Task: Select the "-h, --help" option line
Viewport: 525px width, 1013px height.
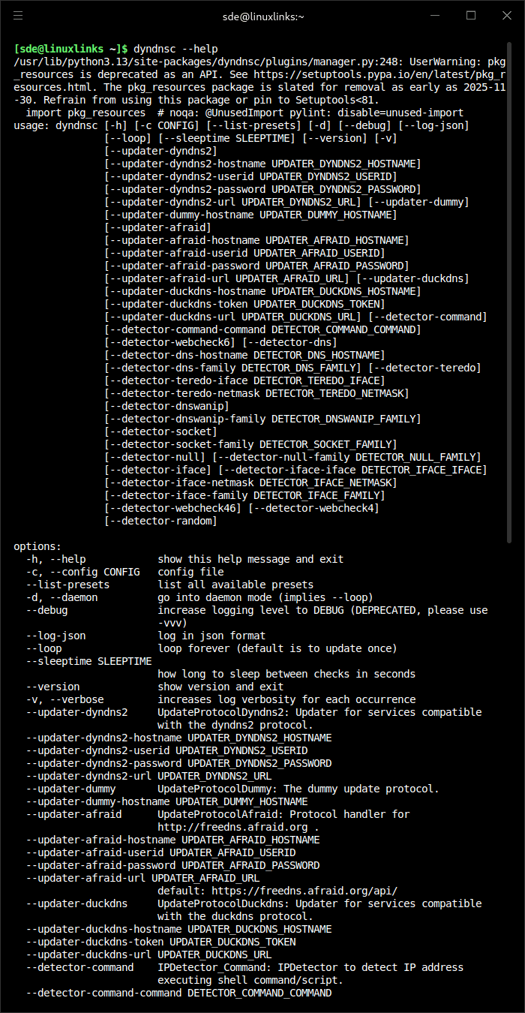Action: [x=55, y=559]
